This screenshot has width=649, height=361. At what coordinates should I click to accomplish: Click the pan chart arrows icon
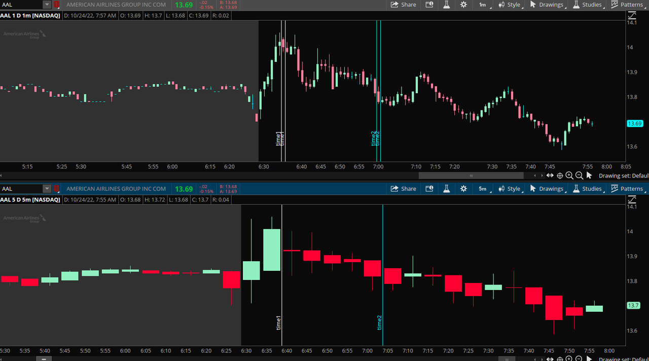point(550,175)
